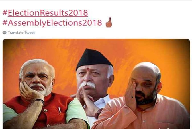Click the inked voting finger emoji

coord(109,22)
